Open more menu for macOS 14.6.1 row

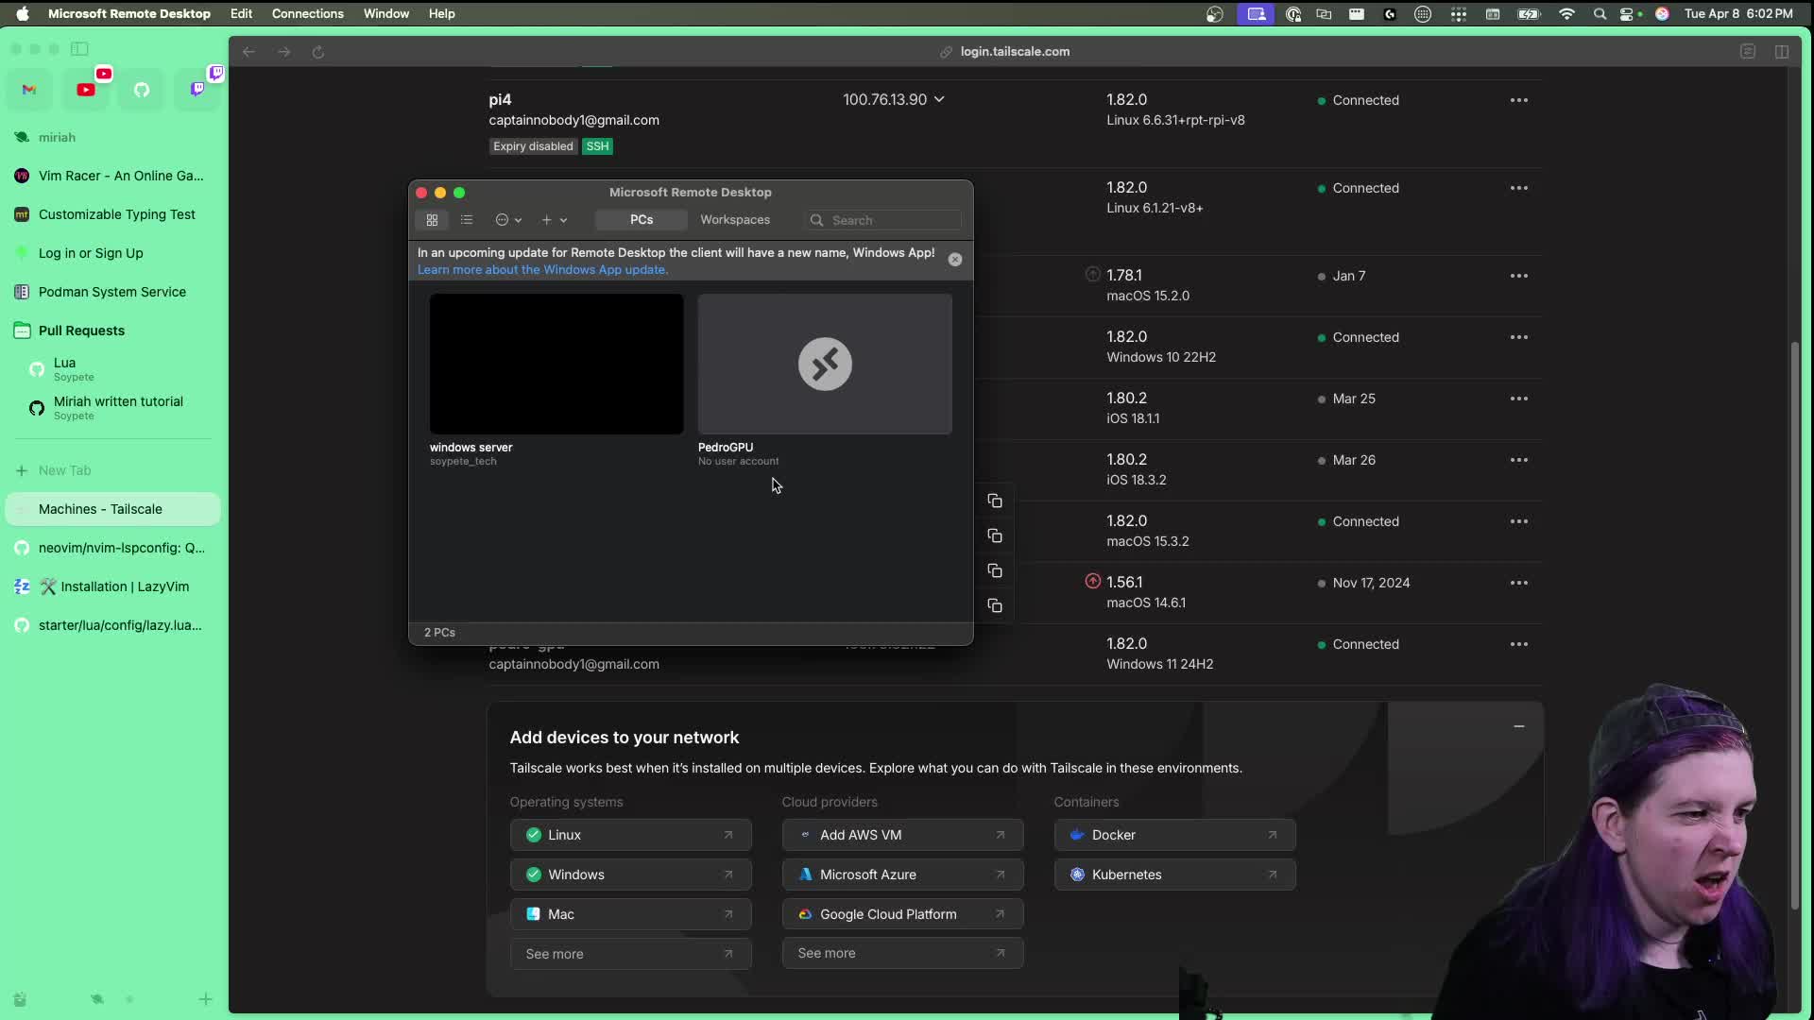pos(1519,583)
